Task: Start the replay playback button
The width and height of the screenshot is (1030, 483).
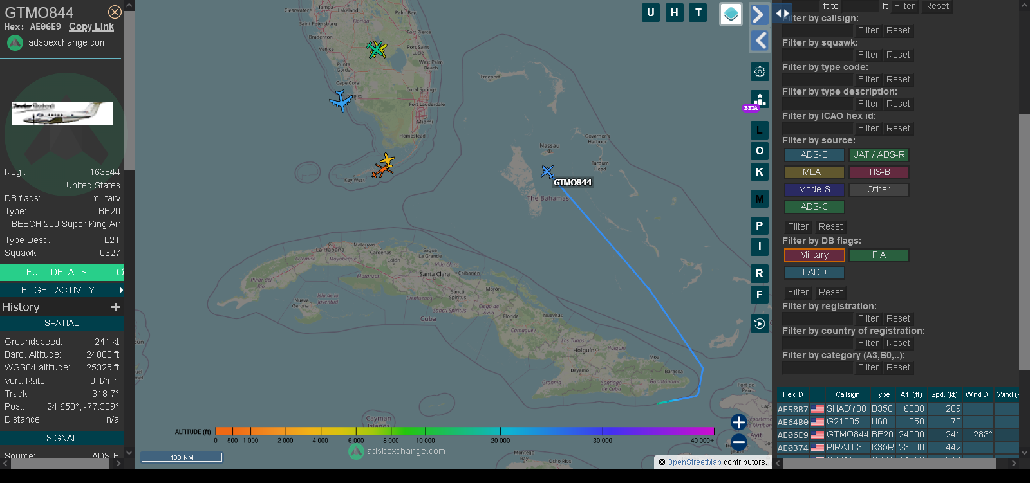Action: pyautogui.click(x=760, y=324)
